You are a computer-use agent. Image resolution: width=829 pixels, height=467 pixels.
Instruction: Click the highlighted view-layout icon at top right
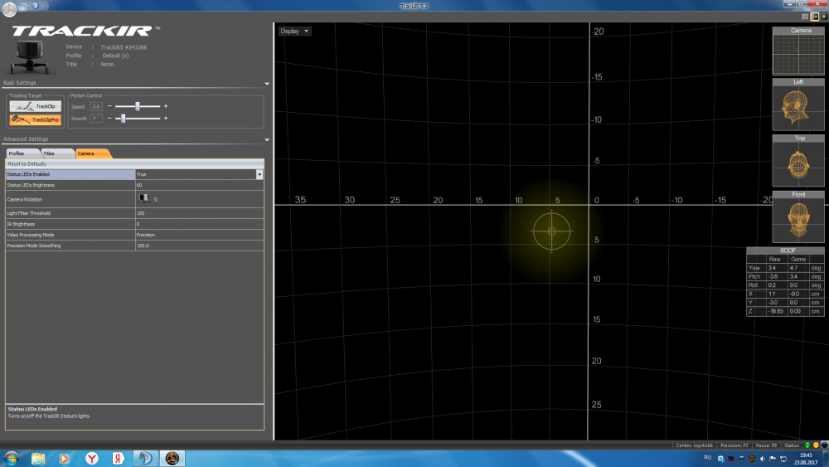coord(815,17)
